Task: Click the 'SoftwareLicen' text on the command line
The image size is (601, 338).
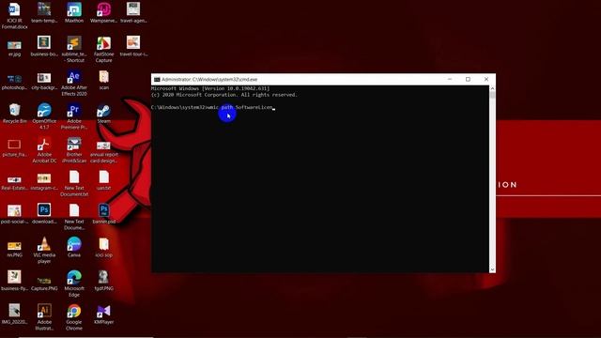Action: [x=254, y=107]
